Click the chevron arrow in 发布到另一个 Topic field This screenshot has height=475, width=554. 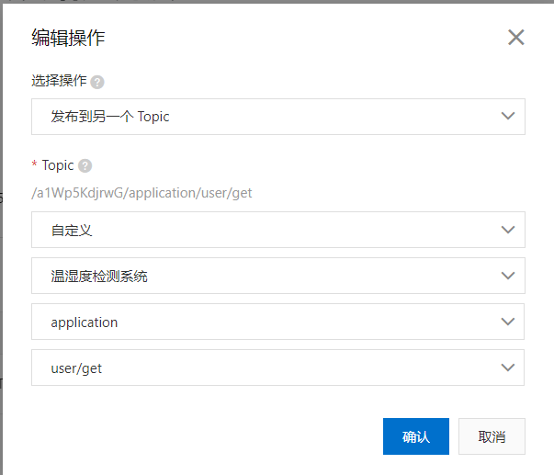click(x=507, y=117)
